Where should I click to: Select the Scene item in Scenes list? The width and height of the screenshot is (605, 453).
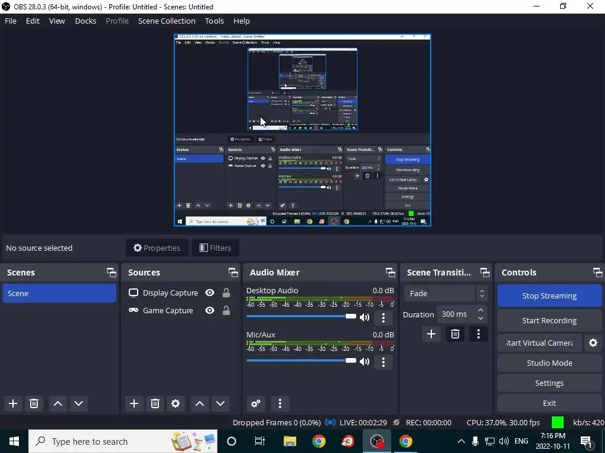pos(60,294)
